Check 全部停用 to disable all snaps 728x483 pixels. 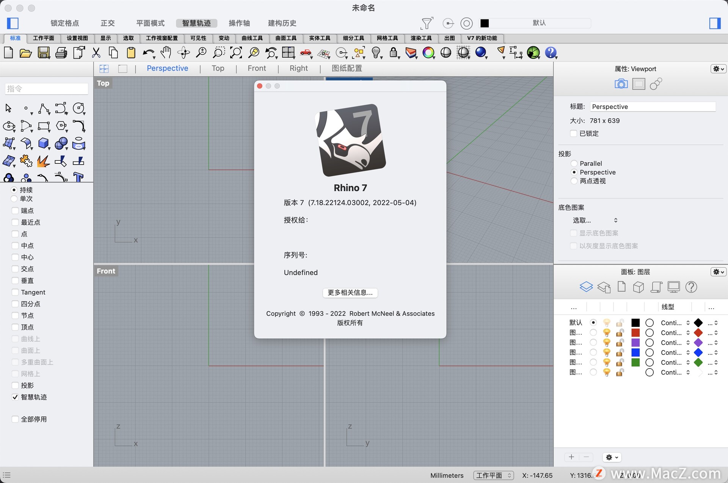(15, 419)
